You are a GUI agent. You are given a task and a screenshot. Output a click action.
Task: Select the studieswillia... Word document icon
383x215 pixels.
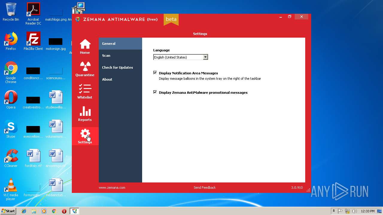[56, 100]
